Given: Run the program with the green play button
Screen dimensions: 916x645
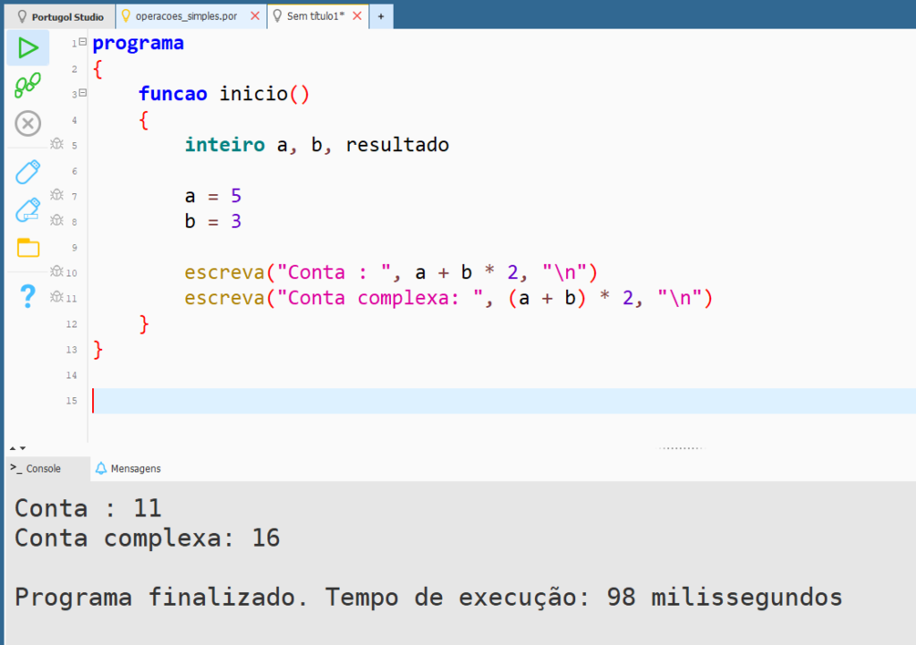Looking at the screenshot, I should point(28,47).
